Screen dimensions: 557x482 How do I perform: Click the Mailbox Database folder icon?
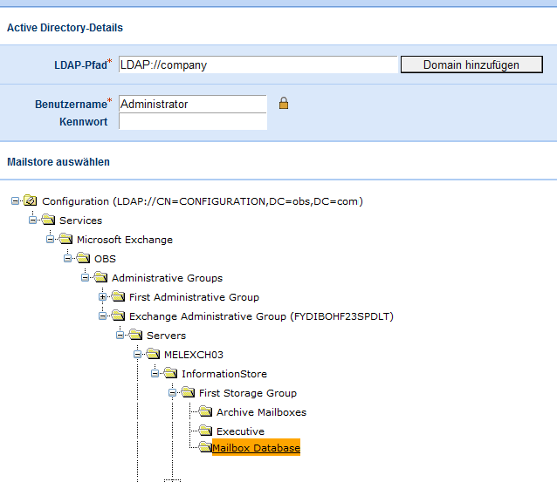coord(203,448)
